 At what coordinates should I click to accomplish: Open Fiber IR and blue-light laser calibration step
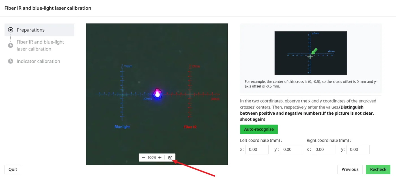40,45
